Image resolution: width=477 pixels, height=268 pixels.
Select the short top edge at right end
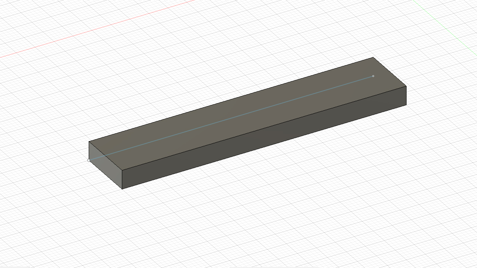click(x=389, y=71)
